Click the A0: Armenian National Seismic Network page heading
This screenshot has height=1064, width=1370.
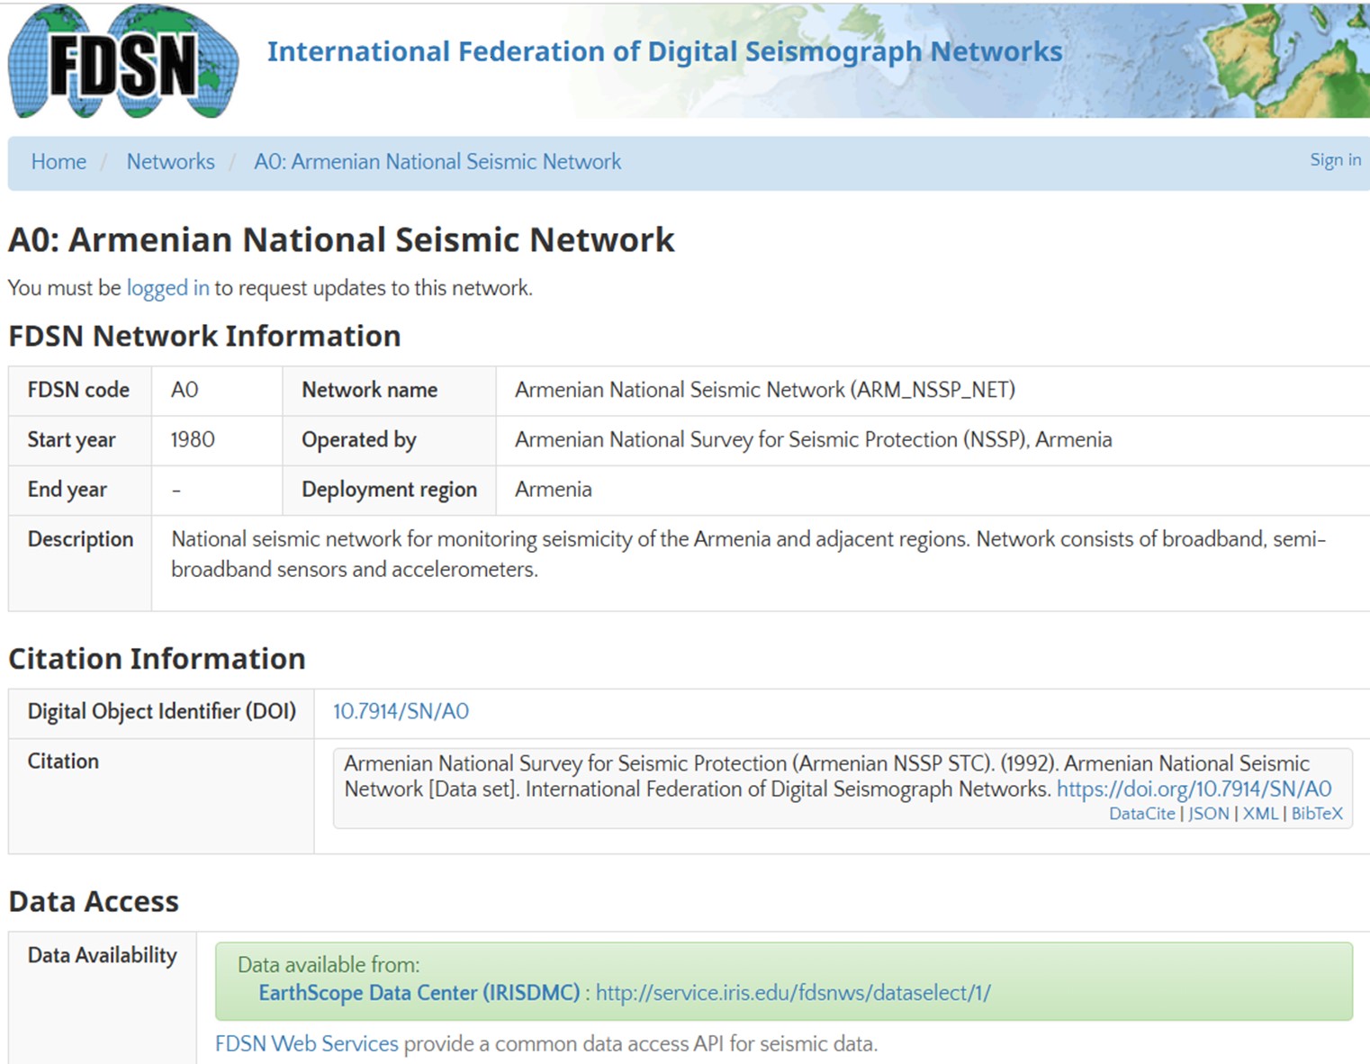coord(341,240)
